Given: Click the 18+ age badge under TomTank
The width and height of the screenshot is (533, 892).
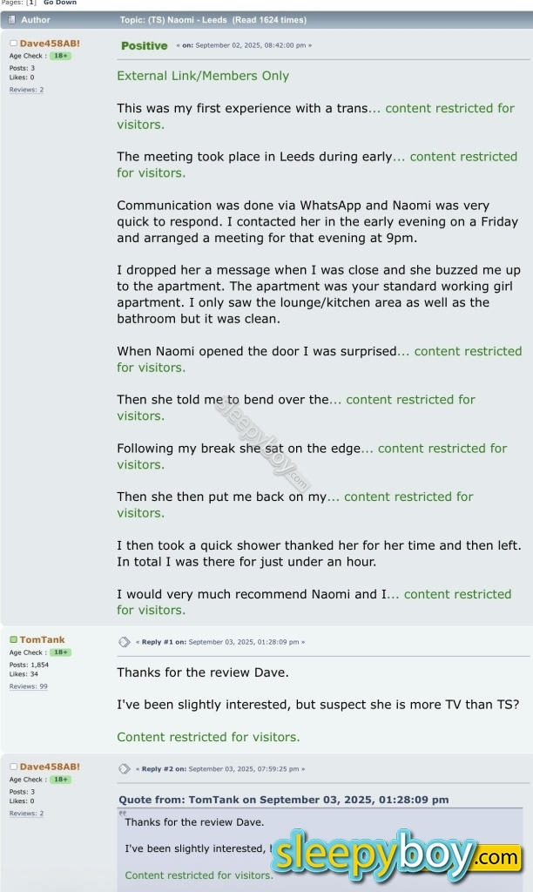Looking at the screenshot, I should click(x=60, y=652).
